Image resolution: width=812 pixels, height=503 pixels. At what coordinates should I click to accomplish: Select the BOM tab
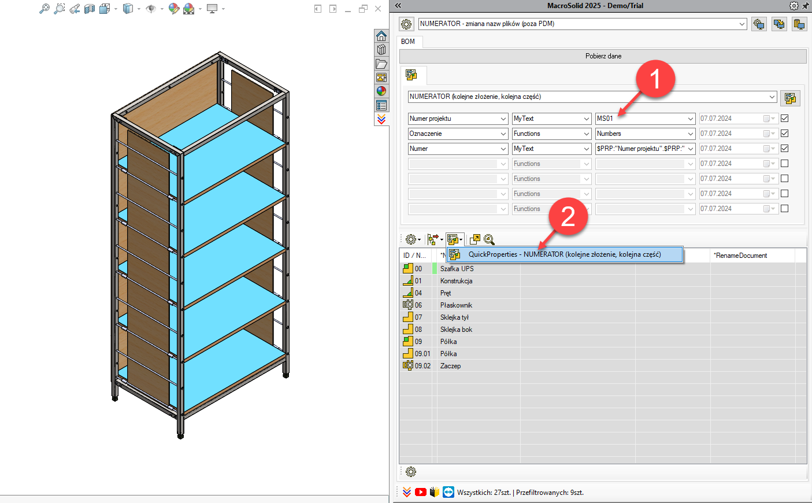pos(409,42)
